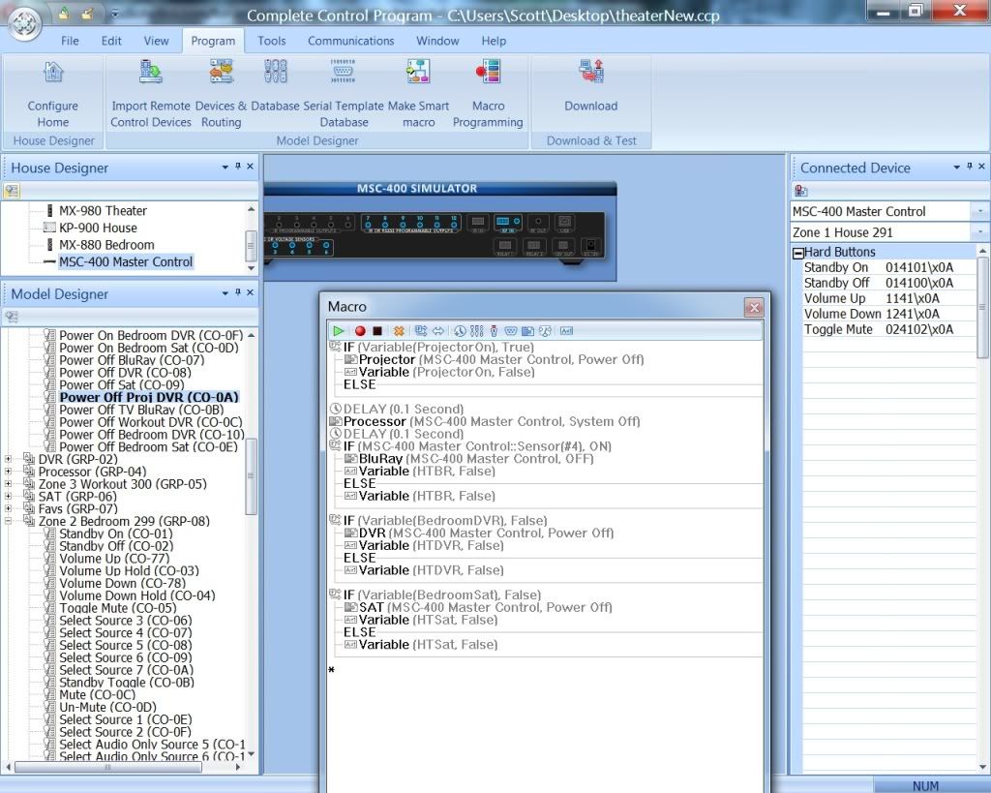Open the Window menu
The image size is (991, 793).
pyautogui.click(x=437, y=41)
